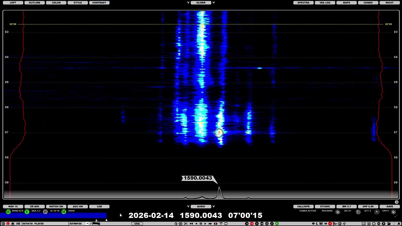
Task: Open help with the question mark icon
Action: pos(383,224)
